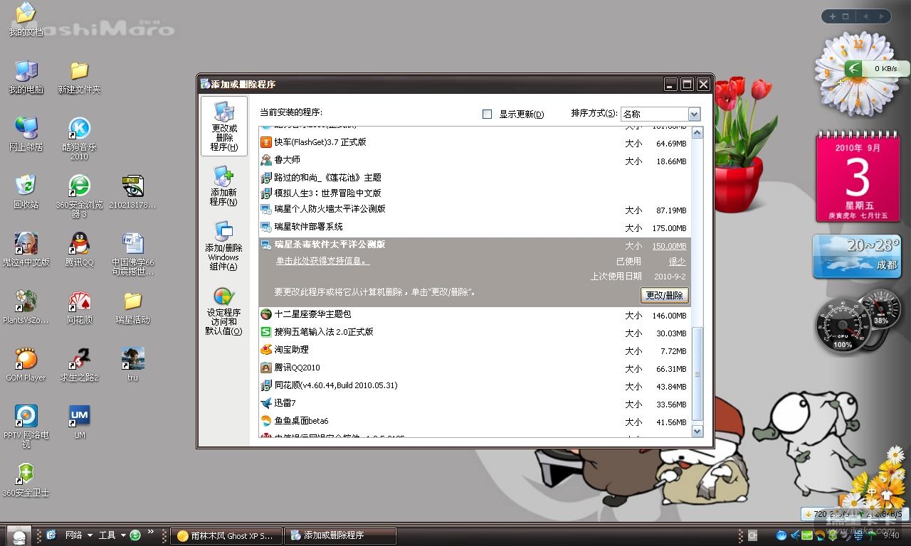
Task: Select 同花顺 desktop shortcut
Action: pyautogui.click(x=79, y=306)
